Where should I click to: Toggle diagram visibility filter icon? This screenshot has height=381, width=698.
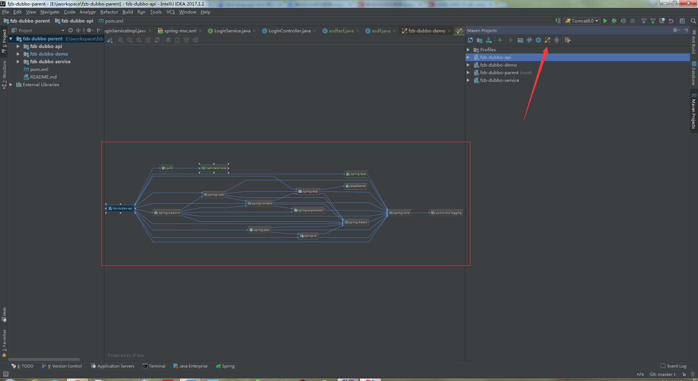tap(109, 40)
